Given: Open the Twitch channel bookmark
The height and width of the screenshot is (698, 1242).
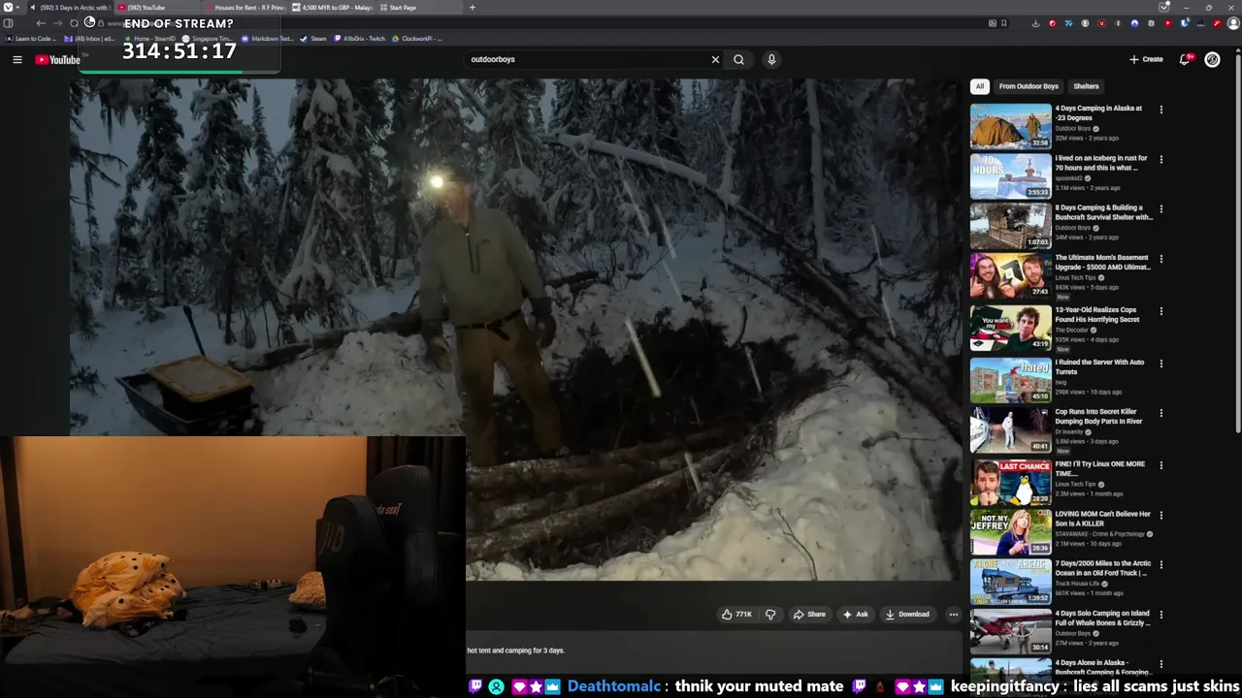Looking at the screenshot, I should click(359, 39).
